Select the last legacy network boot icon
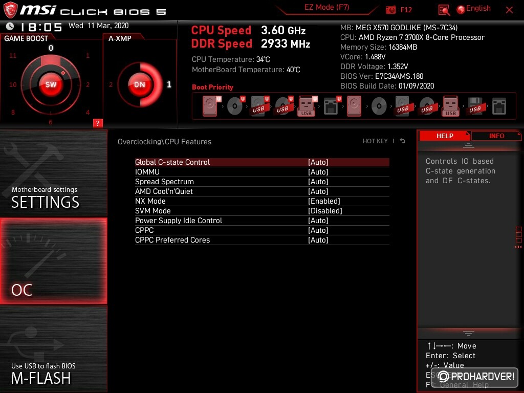The width and height of the screenshot is (524, 393). (x=499, y=106)
